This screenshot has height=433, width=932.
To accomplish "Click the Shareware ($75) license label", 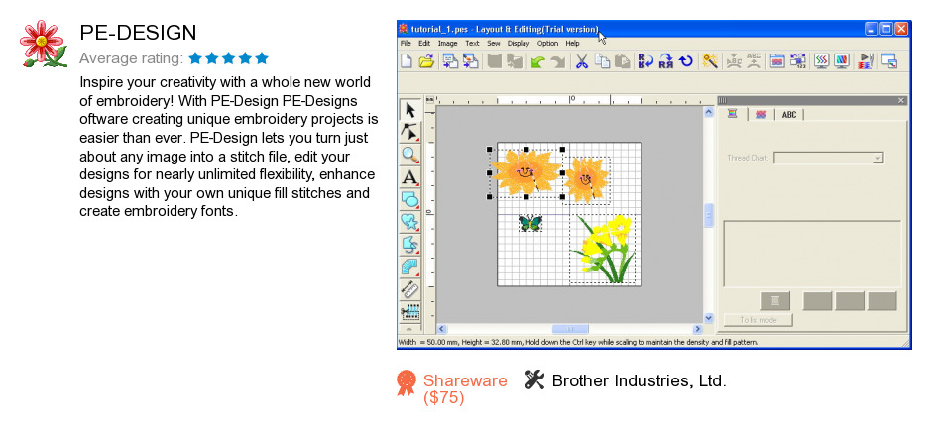I will pos(465,389).
